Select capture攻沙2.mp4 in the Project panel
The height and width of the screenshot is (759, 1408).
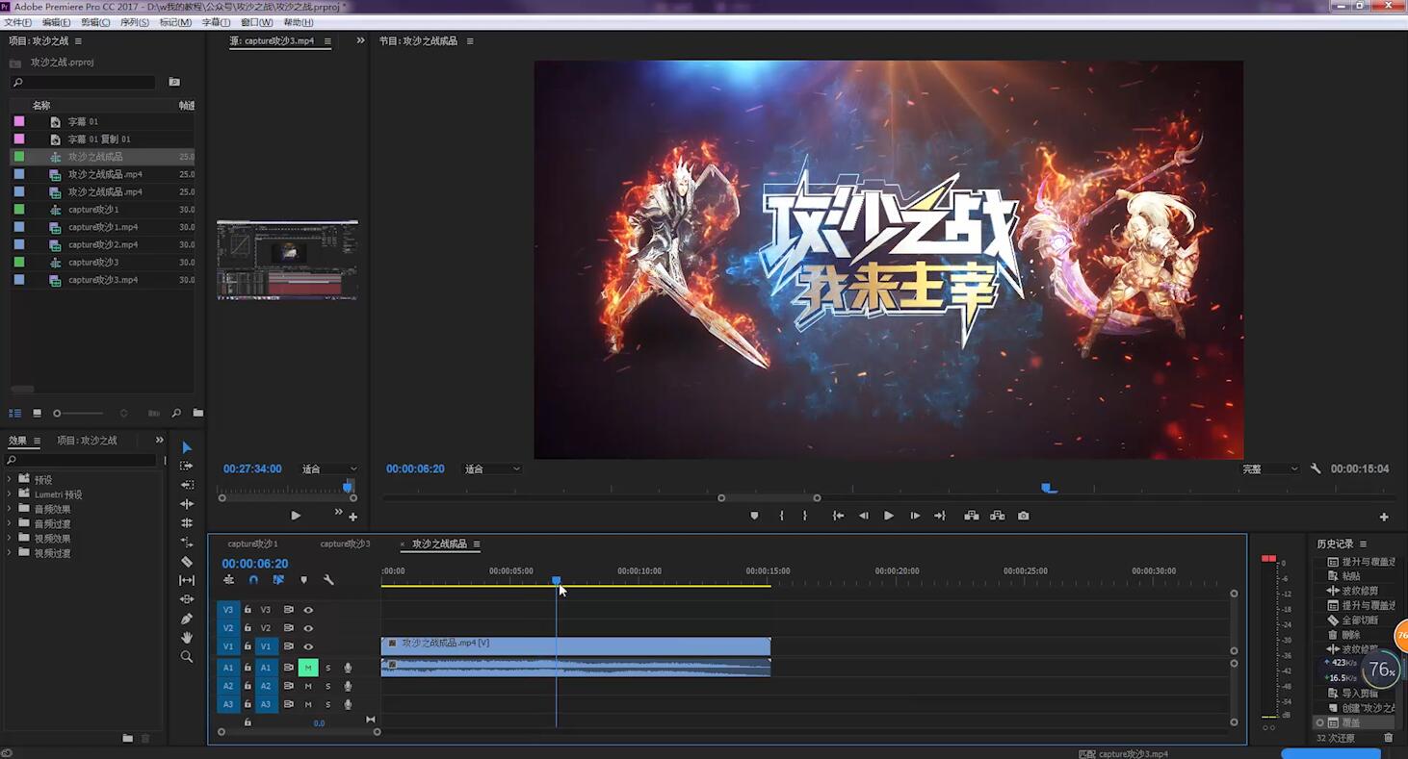[102, 244]
